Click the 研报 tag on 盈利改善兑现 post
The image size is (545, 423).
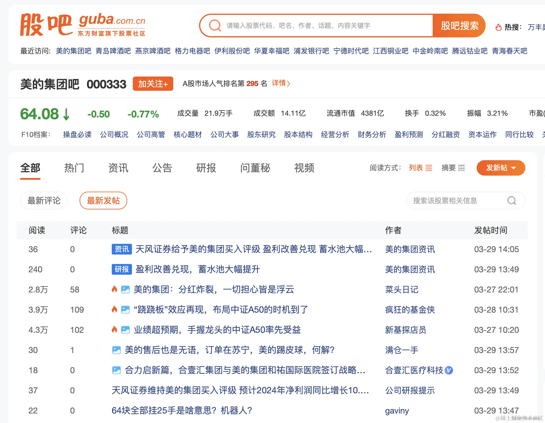[122, 269]
